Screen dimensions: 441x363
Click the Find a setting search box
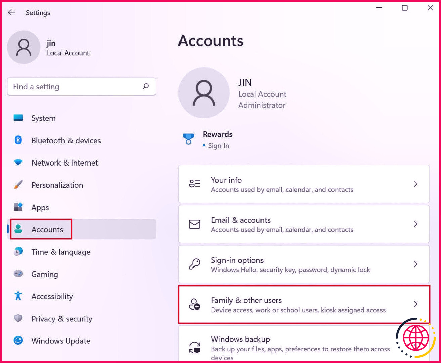[x=82, y=86]
